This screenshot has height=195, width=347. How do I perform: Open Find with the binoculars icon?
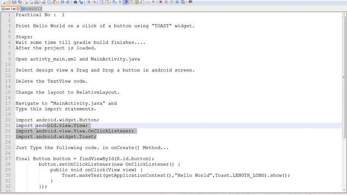click(x=75, y=2)
